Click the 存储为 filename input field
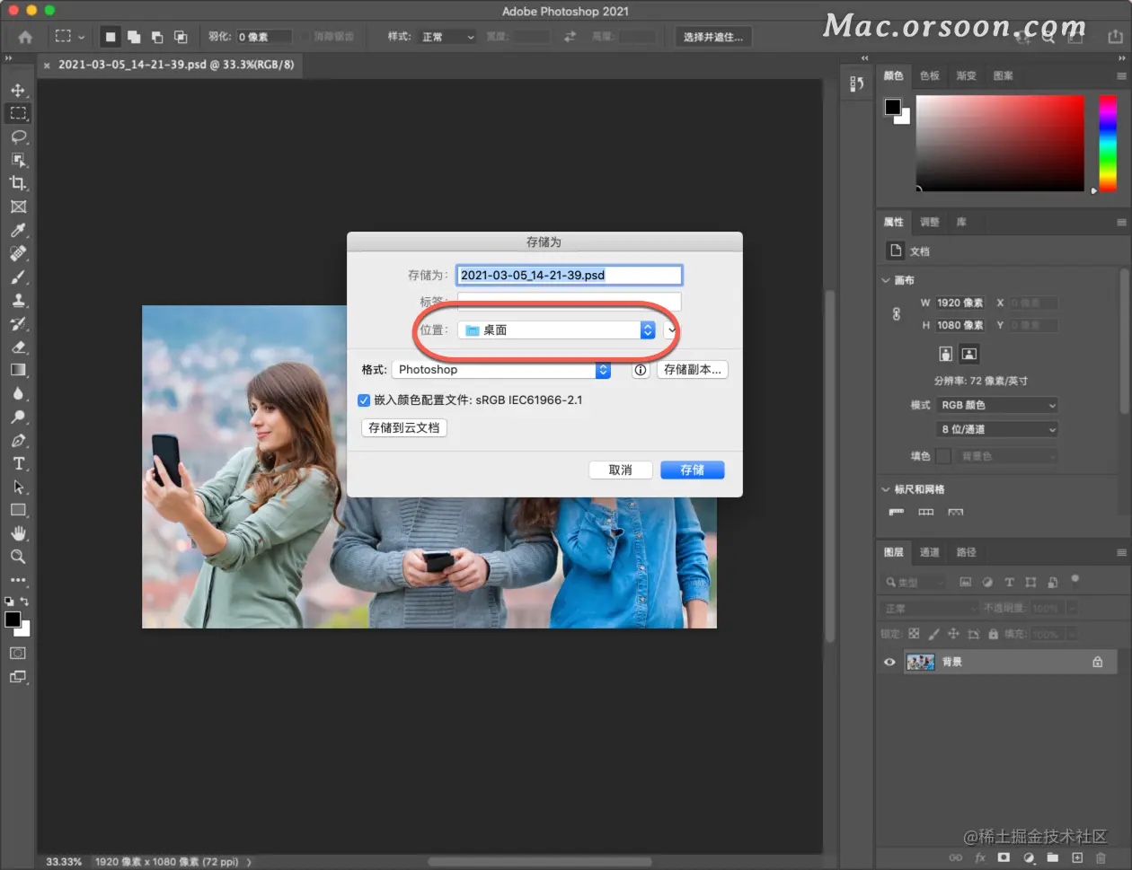Viewport: 1132px width, 870px height. (x=569, y=275)
